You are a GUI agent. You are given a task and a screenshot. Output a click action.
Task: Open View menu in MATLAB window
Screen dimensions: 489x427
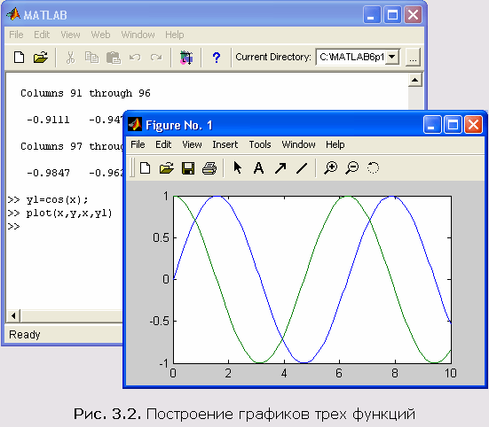[70, 35]
